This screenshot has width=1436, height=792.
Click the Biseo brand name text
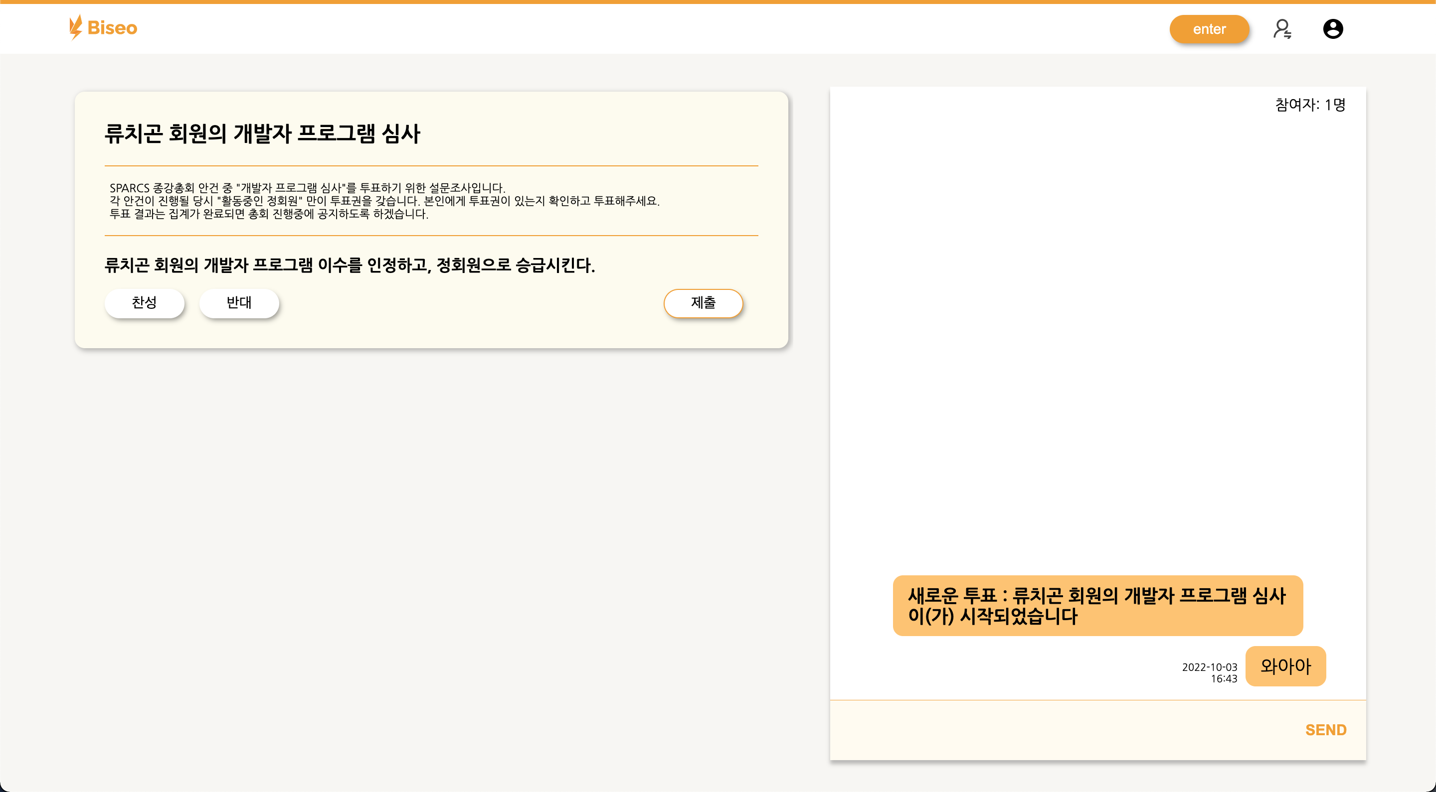[112, 28]
